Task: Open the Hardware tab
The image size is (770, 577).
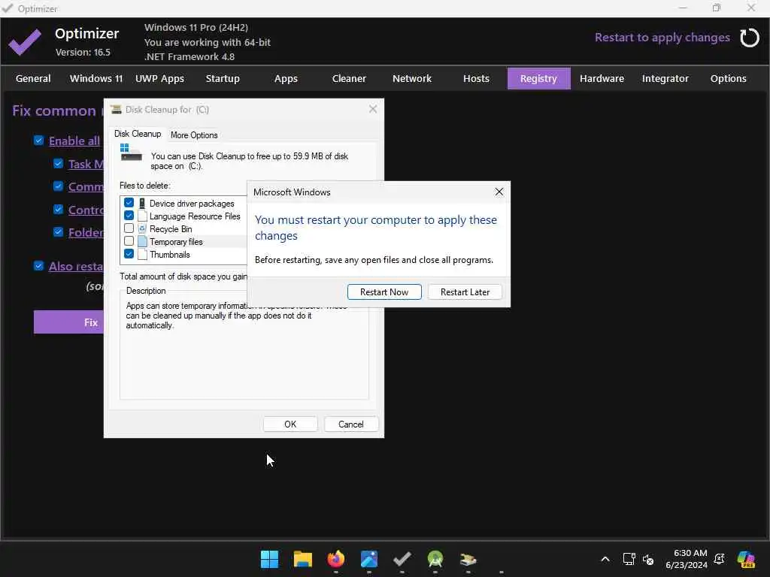Action: [602, 78]
